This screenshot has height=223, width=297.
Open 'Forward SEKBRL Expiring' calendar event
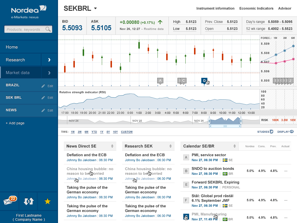click(x=215, y=182)
